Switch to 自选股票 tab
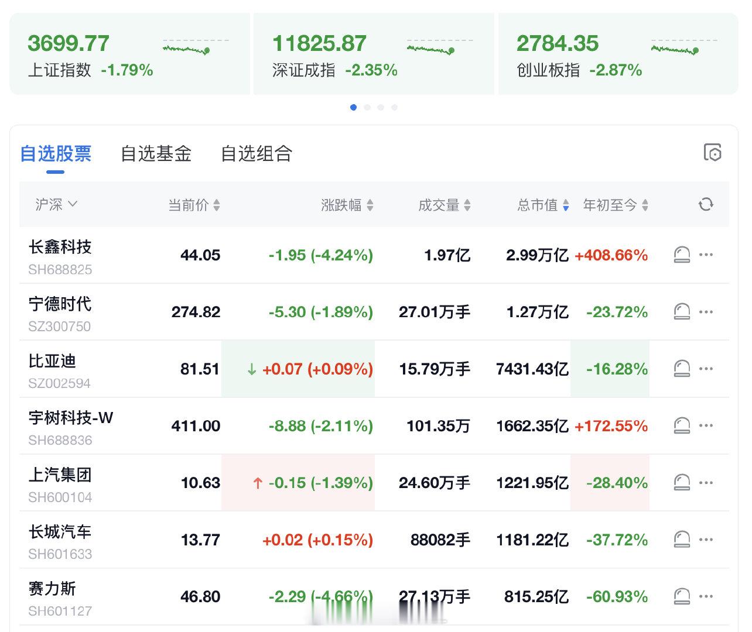Image resolution: width=752 pixels, height=632 pixels. click(56, 153)
